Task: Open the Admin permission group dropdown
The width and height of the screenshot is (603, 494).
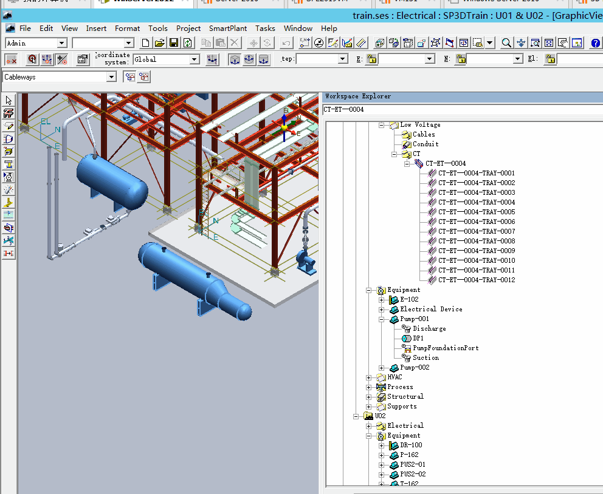Action: [x=62, y=43]
